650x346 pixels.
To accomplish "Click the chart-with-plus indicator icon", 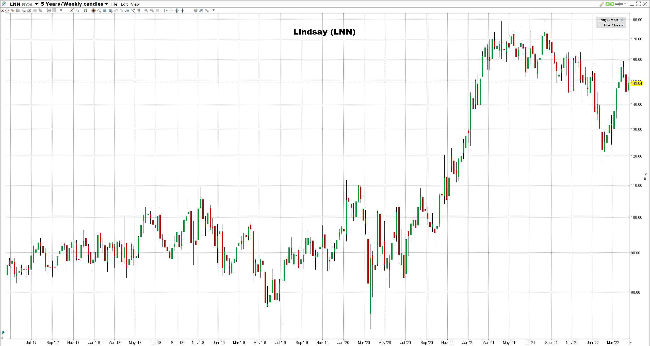I will [48, 10].
